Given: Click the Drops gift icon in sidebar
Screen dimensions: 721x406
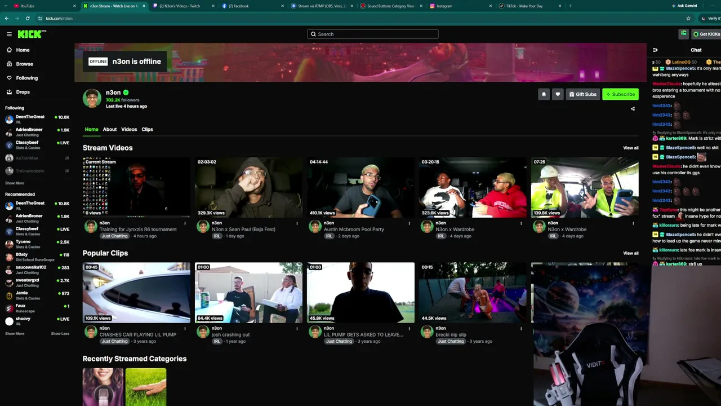Looking at the screenshot, I should (x=9, y=92).
